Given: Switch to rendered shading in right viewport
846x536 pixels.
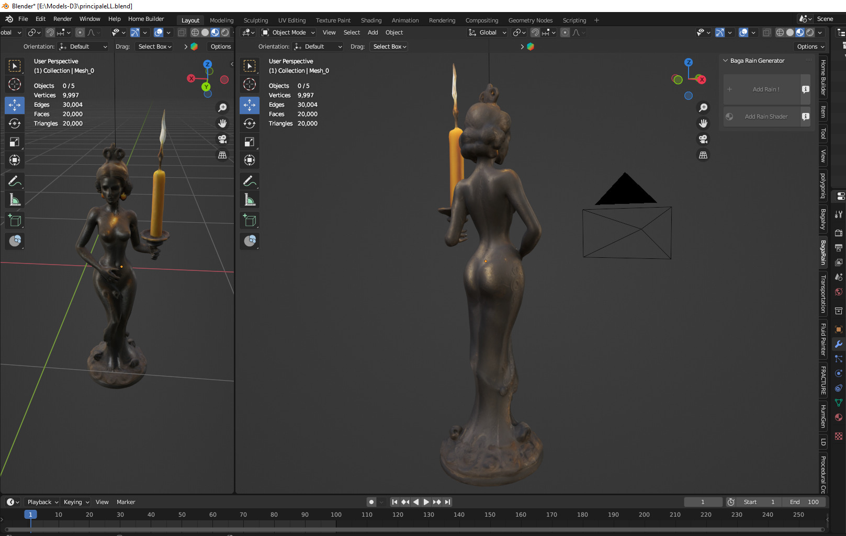Looking at the screenshot, I should 810,32.
